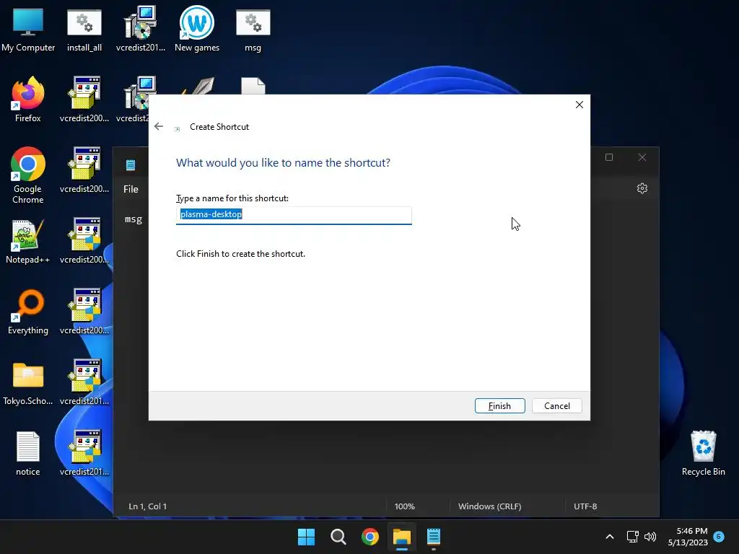Select vcredist201... icon in top row
This screenshot has height=554, width=739.
[141, 29]
